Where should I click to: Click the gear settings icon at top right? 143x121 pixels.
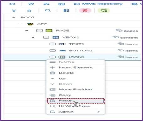coord(135,4)
